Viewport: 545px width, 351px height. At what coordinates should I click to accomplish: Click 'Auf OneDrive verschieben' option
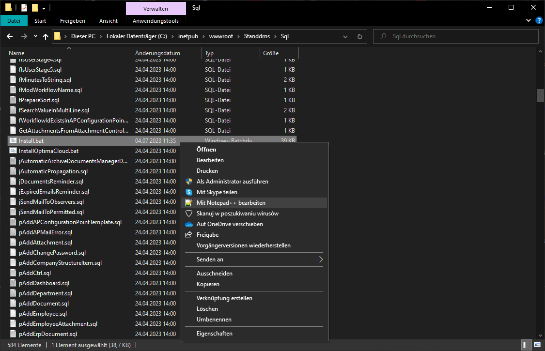point(230,224)
